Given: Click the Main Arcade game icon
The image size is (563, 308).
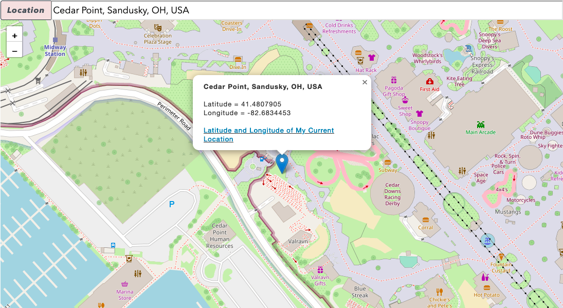Looking at the screenshot, I should [x=480, y=124].
